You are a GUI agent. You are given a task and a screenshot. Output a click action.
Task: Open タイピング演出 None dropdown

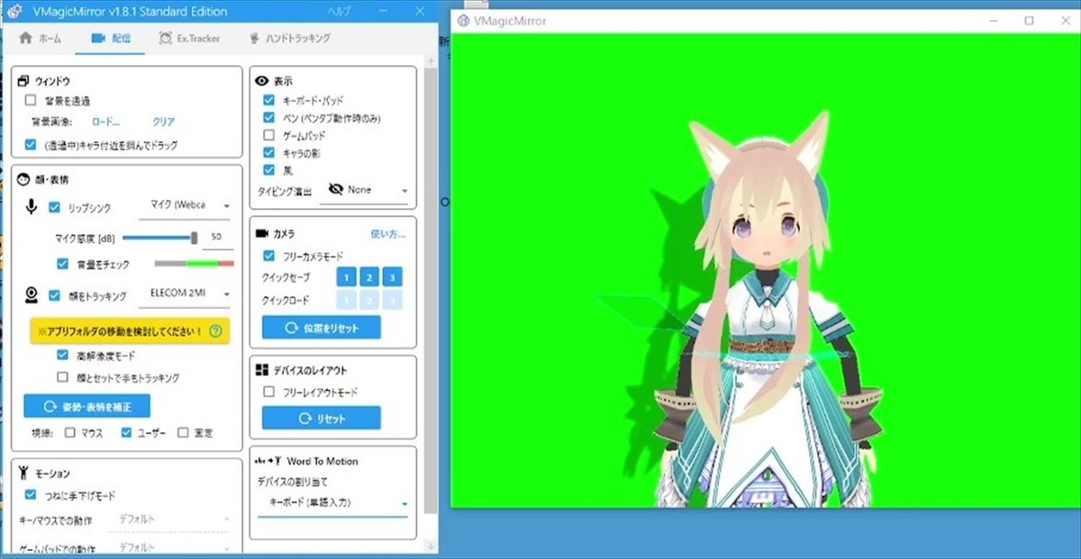coord(365,190)
